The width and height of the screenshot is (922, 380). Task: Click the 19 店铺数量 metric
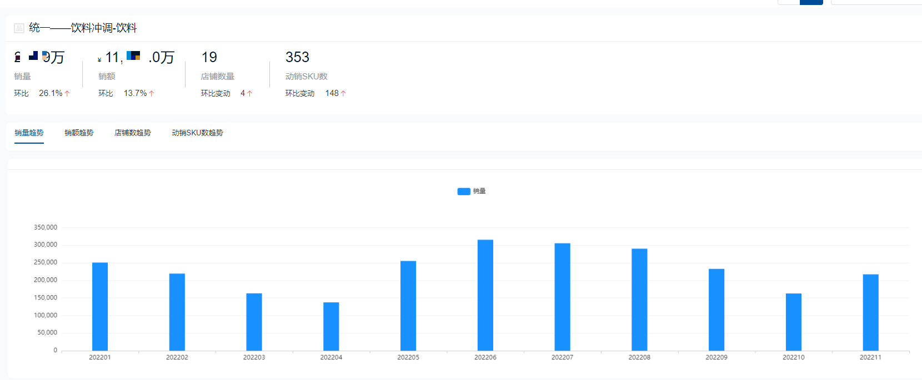(x=209, y=57)
